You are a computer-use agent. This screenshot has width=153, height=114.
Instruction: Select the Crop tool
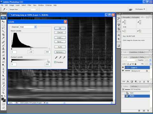[x=3, y=35]
